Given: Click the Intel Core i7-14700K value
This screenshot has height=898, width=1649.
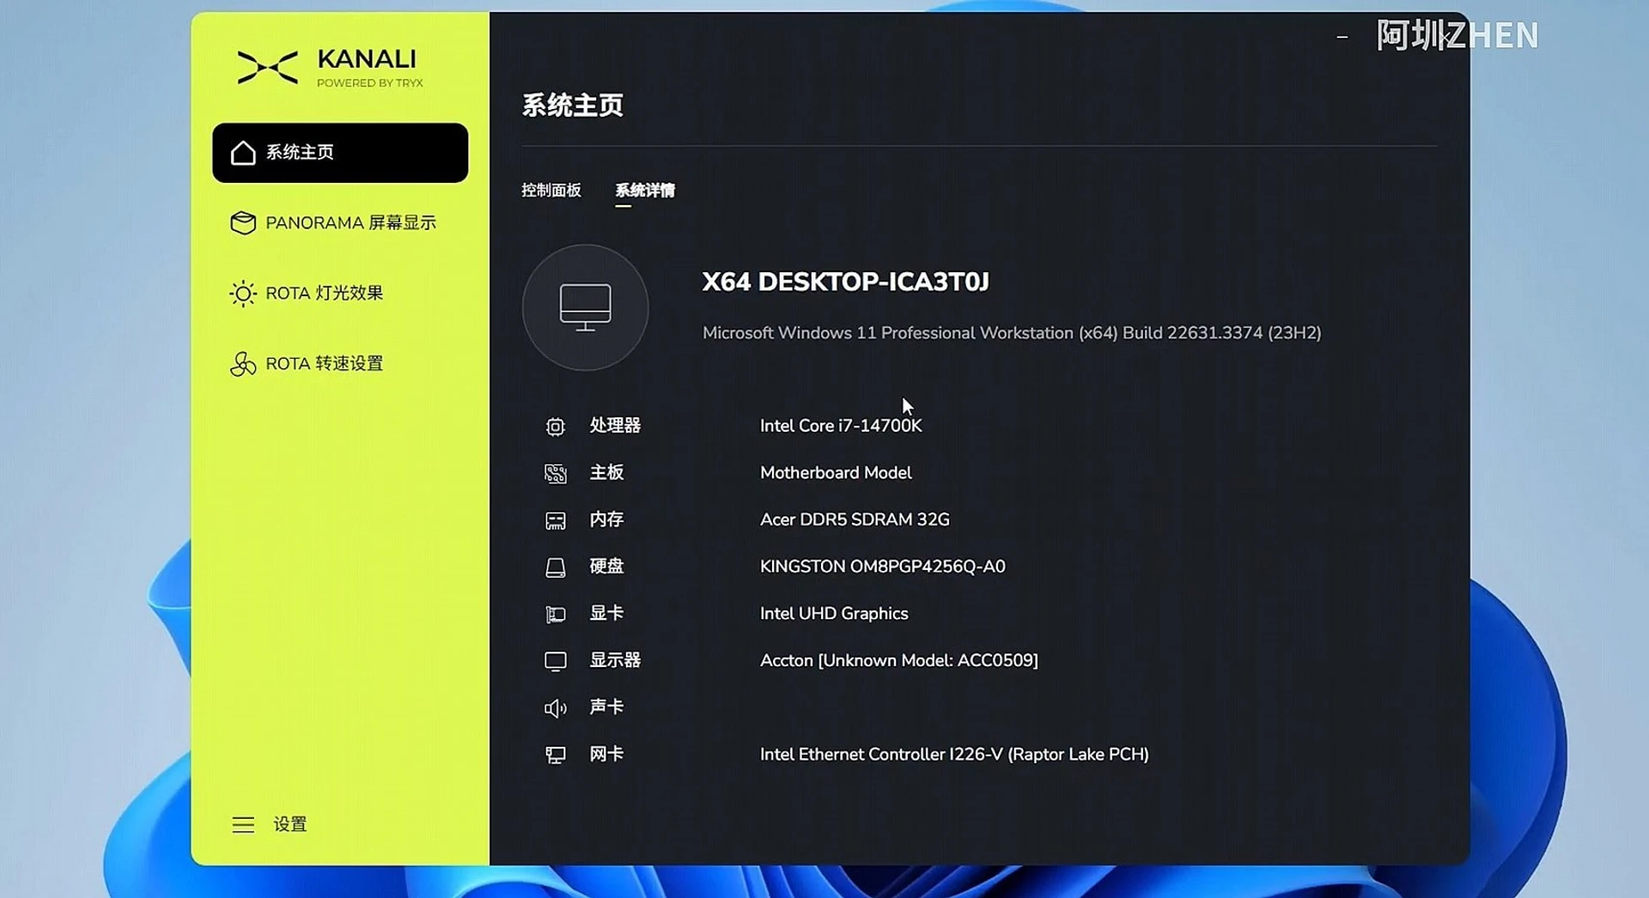Looking at the screenshot, I should pyautogui.click(x=841, y=426).
